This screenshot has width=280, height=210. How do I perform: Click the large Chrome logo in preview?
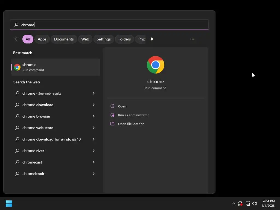[156, 65]
